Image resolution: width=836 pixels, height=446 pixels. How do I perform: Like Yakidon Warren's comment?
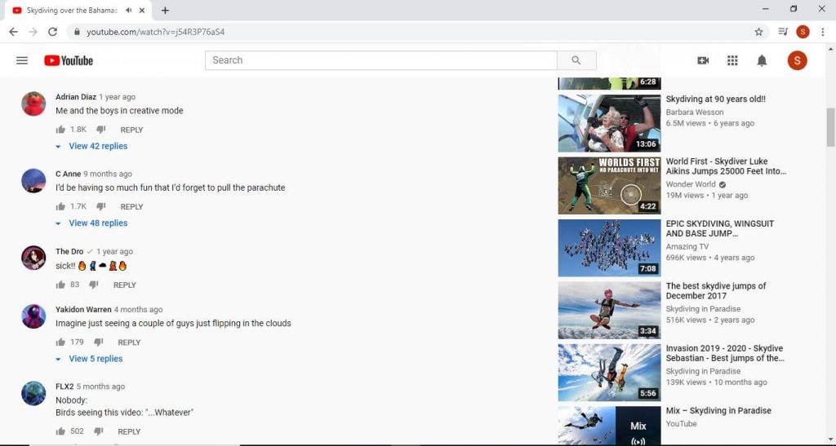tap(60, 342)
